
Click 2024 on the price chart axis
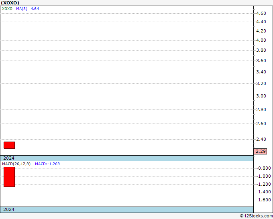point(9,158)
